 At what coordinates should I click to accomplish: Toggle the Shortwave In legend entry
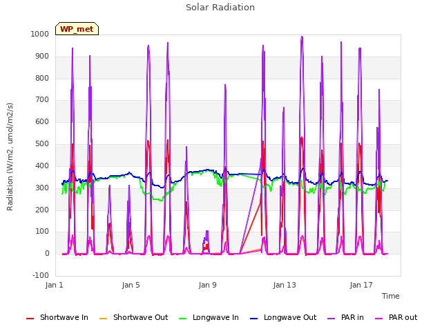[57, 317]
